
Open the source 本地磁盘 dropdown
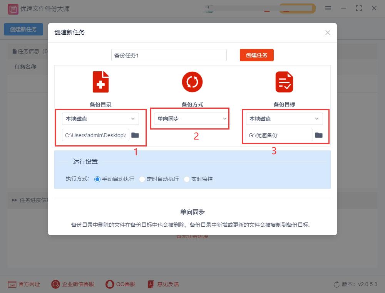pyautogui.click(x=100, y=118)
